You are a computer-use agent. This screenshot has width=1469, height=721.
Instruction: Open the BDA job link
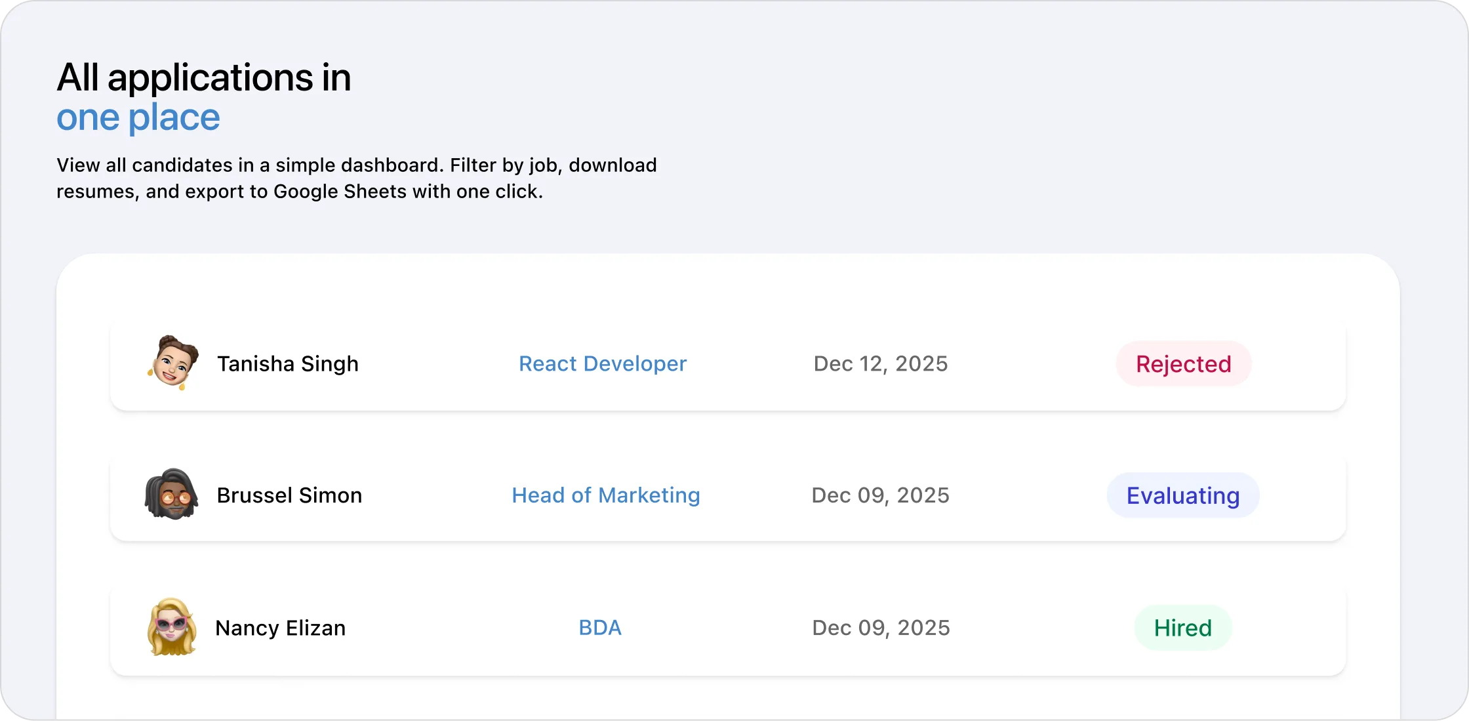click(599, 628)
